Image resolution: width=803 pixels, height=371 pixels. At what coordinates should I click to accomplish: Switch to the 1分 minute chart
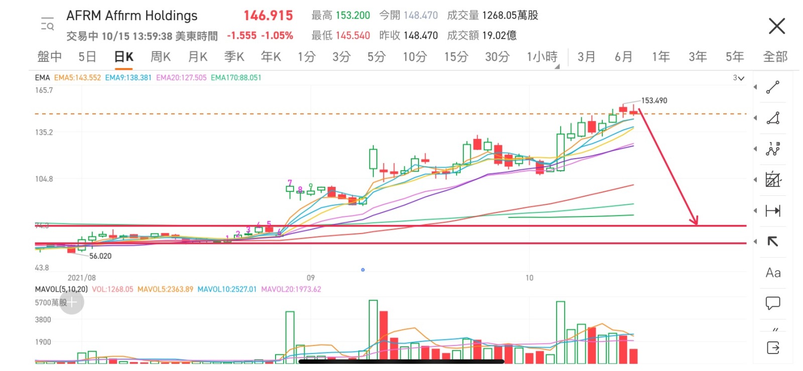click(x=306, y=57)
